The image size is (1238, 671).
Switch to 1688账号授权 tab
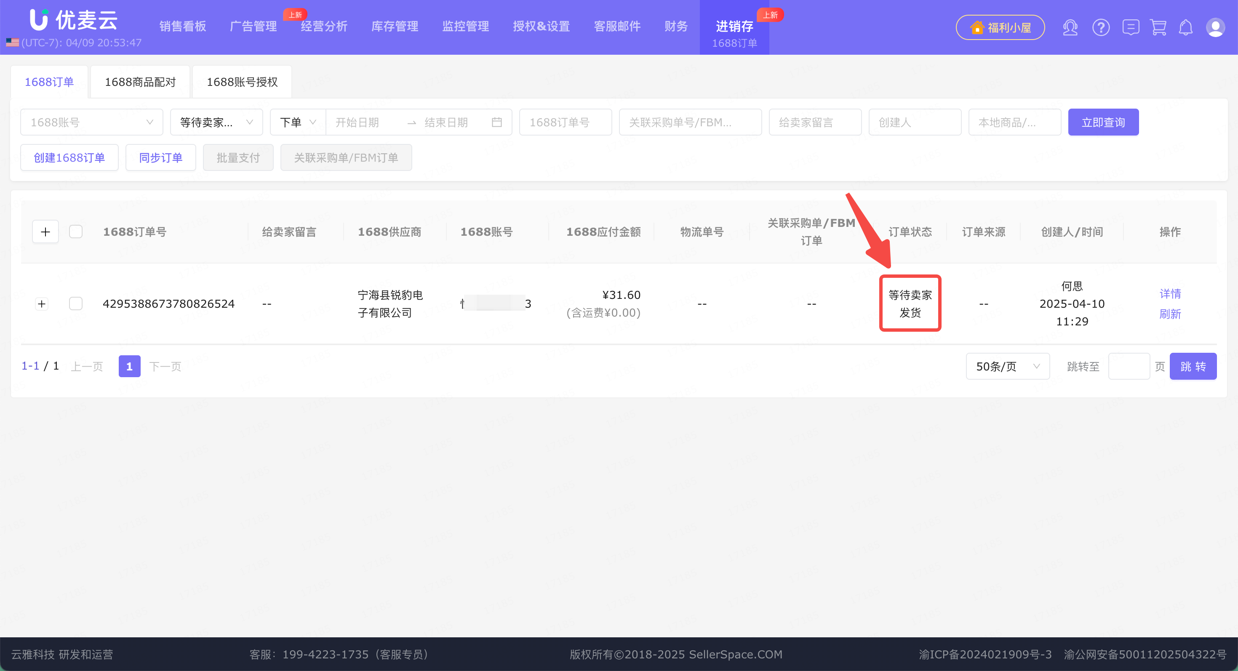pyautogui.click(x=242, y=82)
